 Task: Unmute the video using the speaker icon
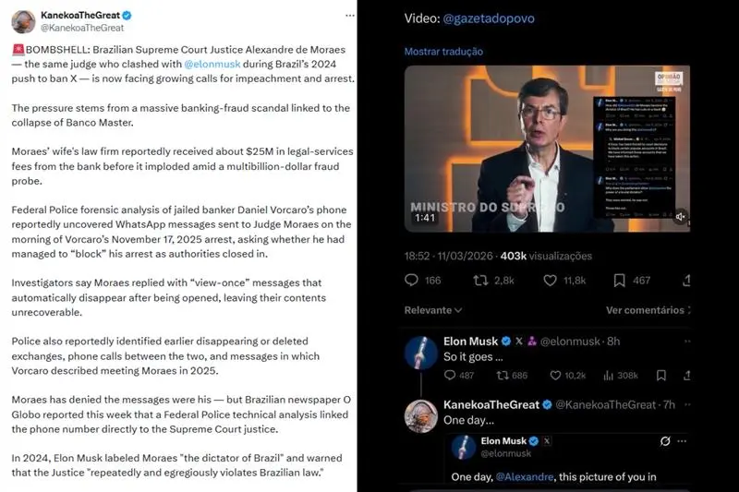[x=680, y=217]
